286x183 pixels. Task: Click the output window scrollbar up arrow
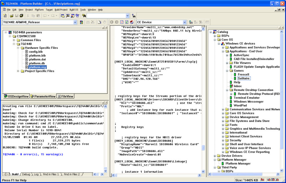[105, 106]
